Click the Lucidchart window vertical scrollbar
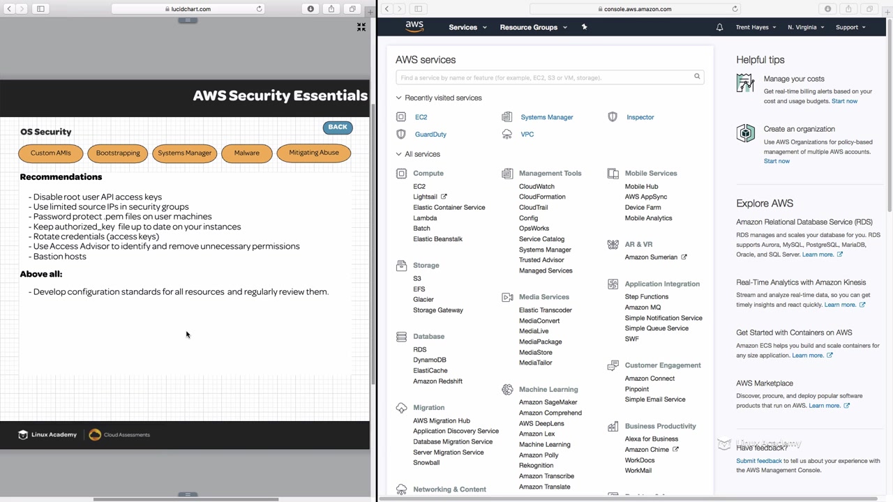 (x=373, y=244)
